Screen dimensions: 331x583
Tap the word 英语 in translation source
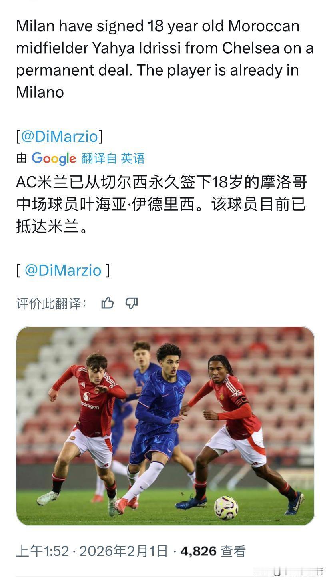(x=133, y=159)
